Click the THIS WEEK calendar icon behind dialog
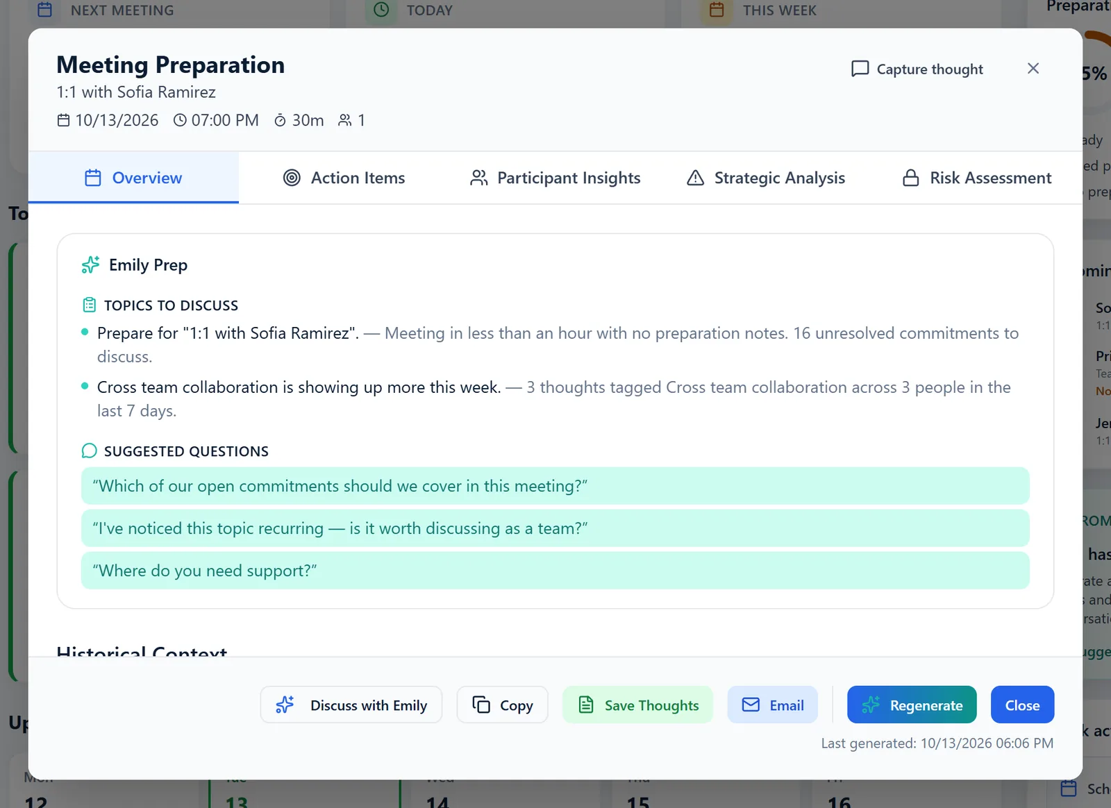Viewport: 1111px width, 808px height. pyautogui.click(x=717, y=10)
